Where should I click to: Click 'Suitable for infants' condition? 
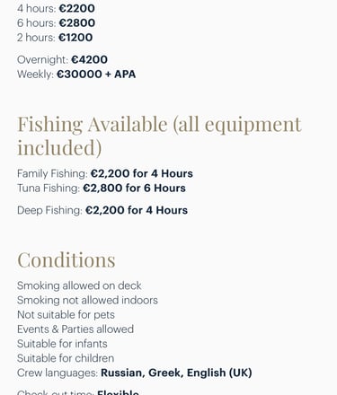[62, 344]
